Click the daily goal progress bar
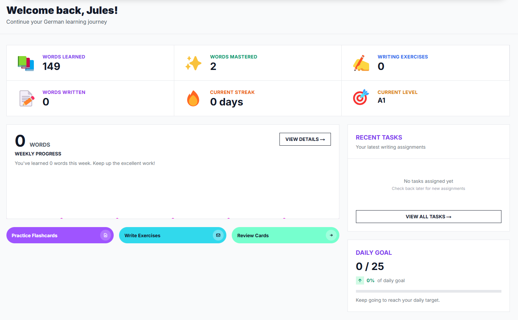Image resolution: width=518 pixels, height=320 pixels. pos(428,291)
